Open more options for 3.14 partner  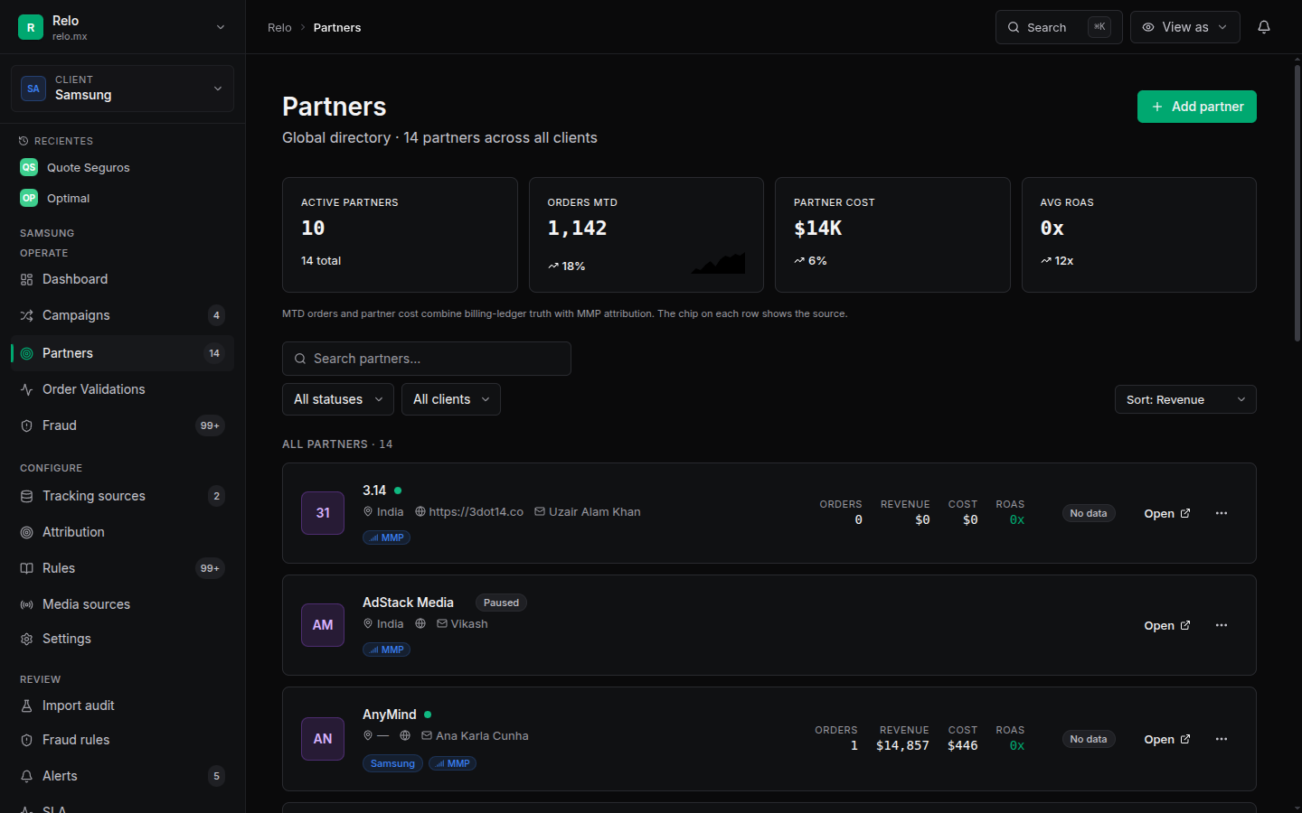pos(1222,513)
